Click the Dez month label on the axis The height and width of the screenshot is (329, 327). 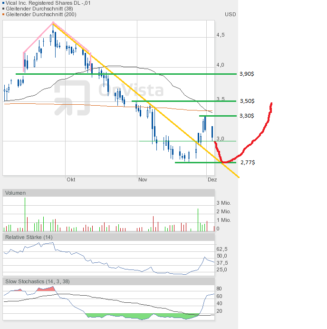point(212,179)
